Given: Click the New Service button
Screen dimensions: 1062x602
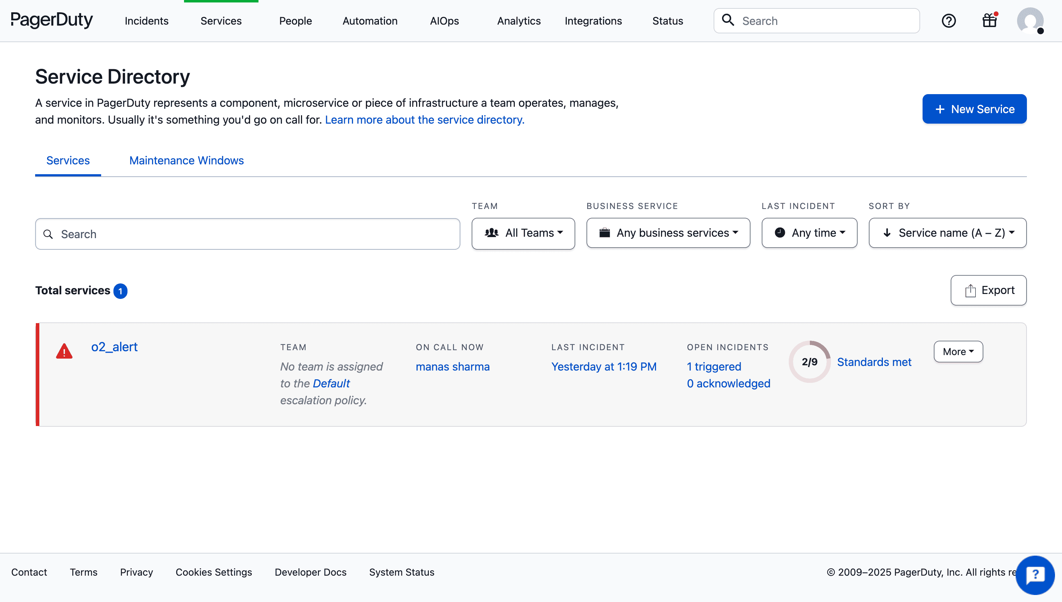Looking at the screenshot, I should [974, 109].
